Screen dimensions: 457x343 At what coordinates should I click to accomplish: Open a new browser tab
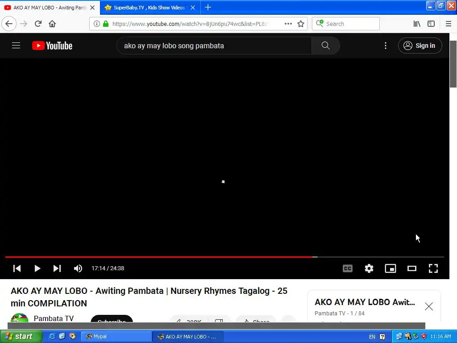pyautogui.click(x=208, y=7)
